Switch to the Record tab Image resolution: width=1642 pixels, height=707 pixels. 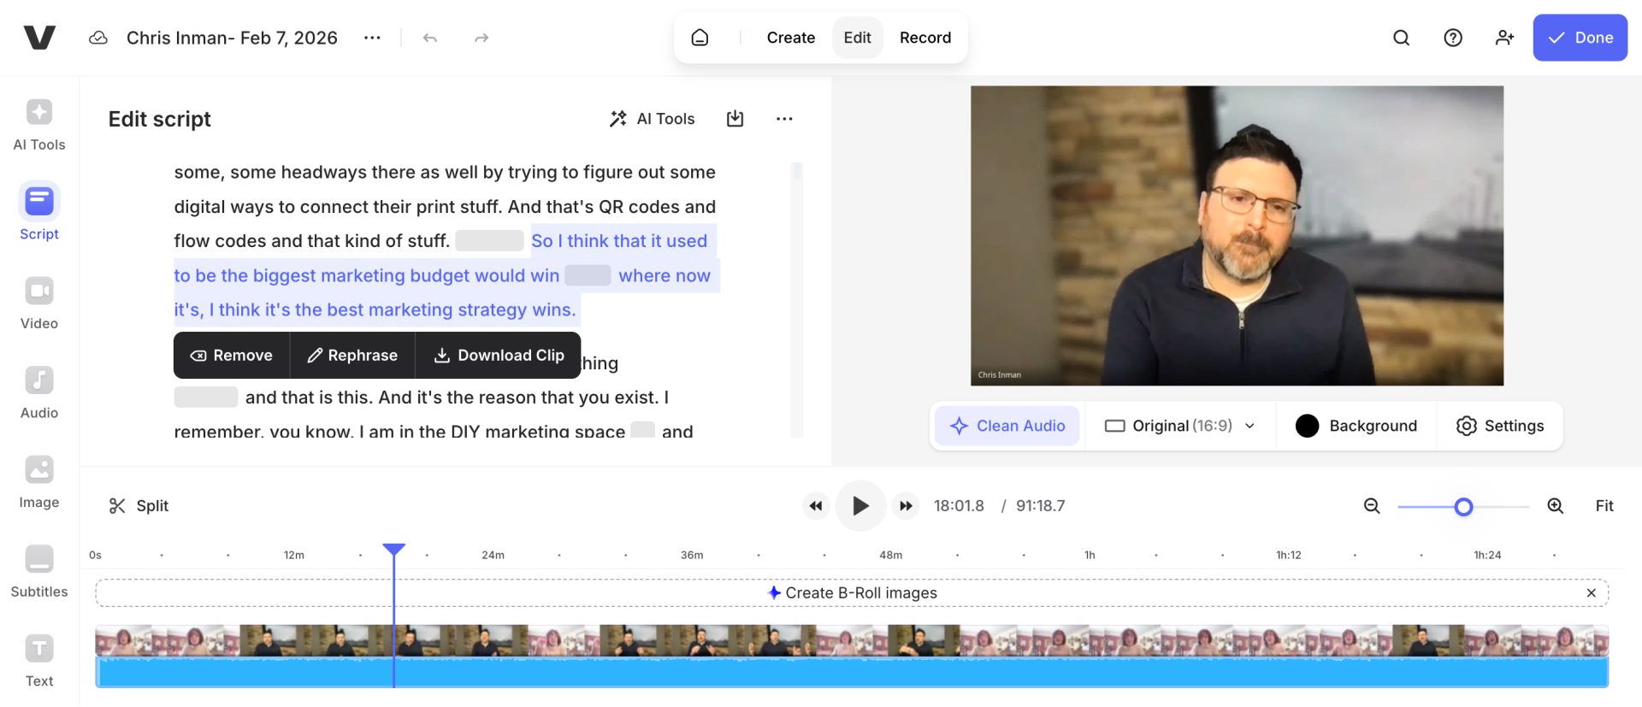point(925,38)
